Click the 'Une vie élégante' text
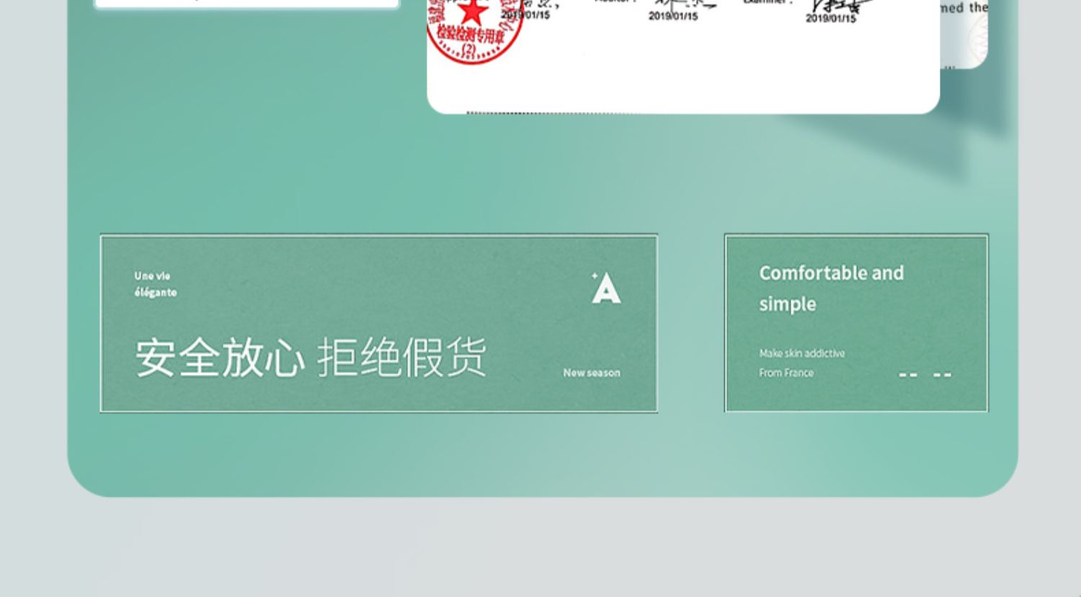The height and width of the screenshot is (597, 1081). [155, 284]
